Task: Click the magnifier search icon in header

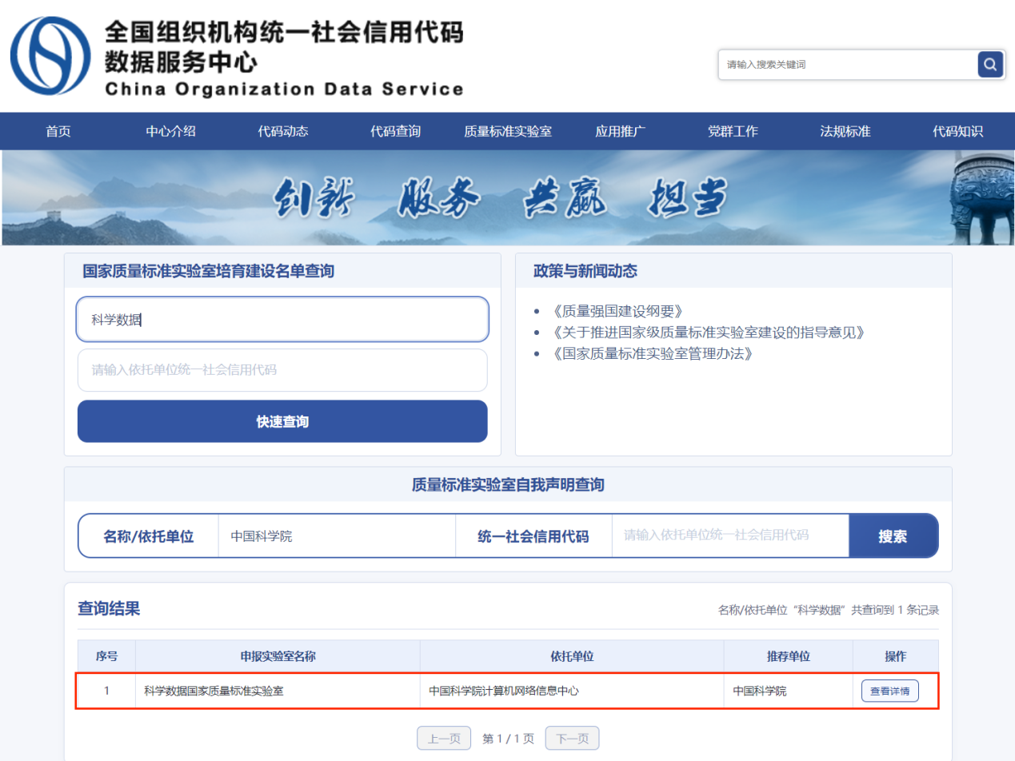Action: (990, 65)
